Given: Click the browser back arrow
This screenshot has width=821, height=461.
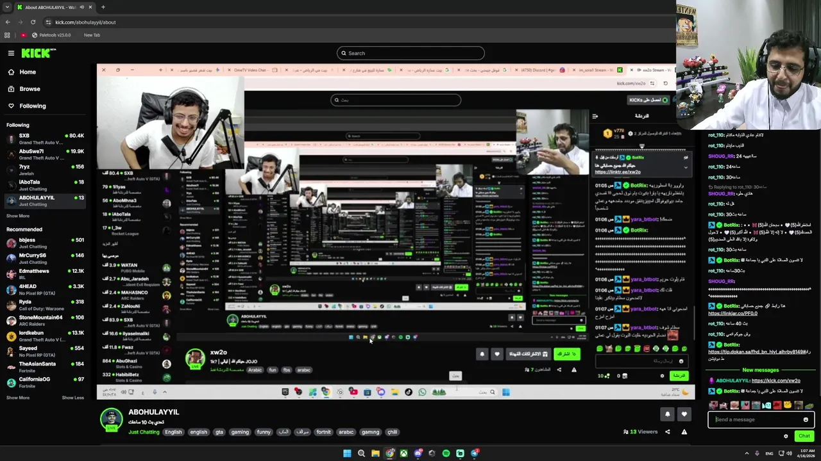Looking at the screenshot, I should coord(8,22).
